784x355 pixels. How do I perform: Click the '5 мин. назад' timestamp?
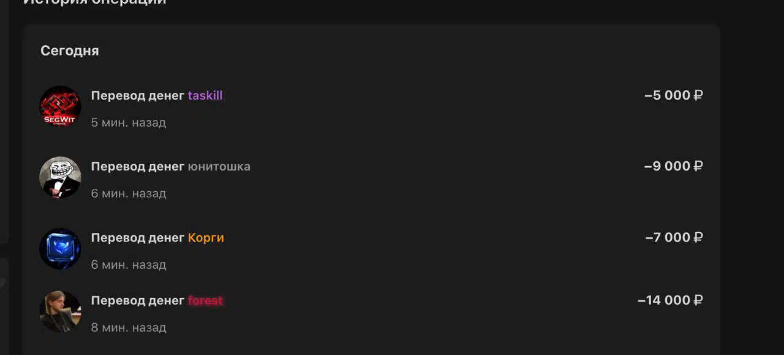(129, 123)
